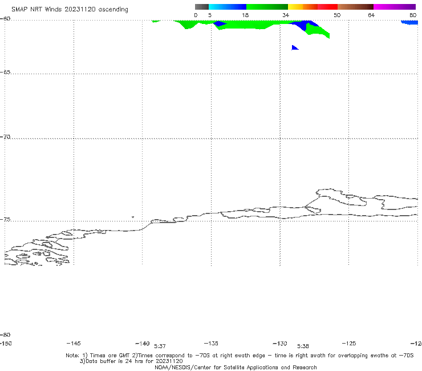Click the blue wind patch near the top right edge
Image resolution: width=422 pixels, height=371 pixels.
point(409,22)
